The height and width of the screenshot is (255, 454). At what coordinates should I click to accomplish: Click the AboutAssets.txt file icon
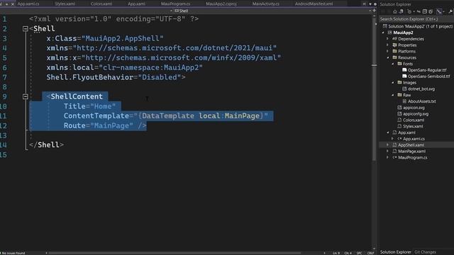(x=404, y=101)
